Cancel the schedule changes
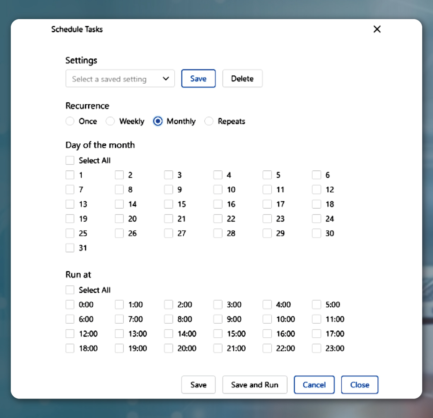 (x=314, y=384)
